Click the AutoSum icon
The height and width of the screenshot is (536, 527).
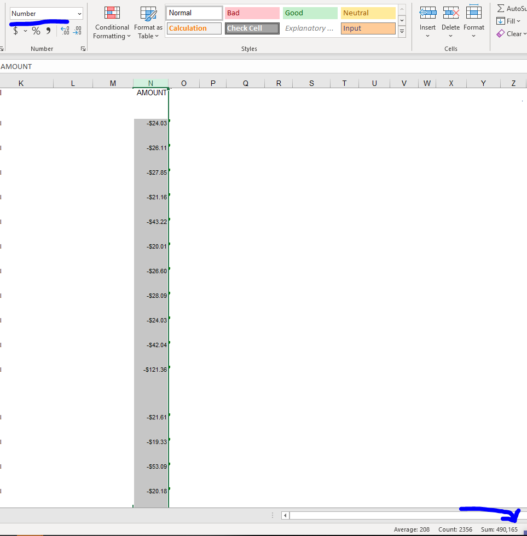[x=502, y=8]
